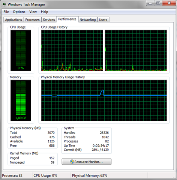Click the CPU Usage 0 % meter

pos(21,50)
